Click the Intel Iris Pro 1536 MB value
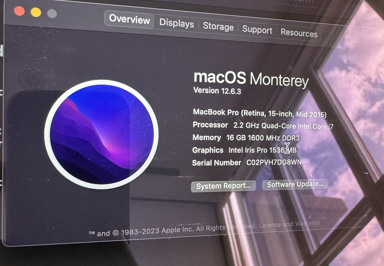The image size is (384, 266). click(x=263, y=150)
